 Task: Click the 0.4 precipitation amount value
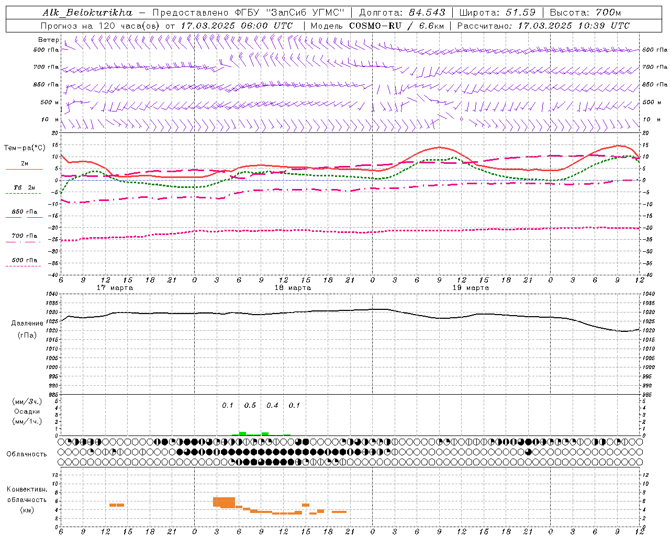pos(272,405)
